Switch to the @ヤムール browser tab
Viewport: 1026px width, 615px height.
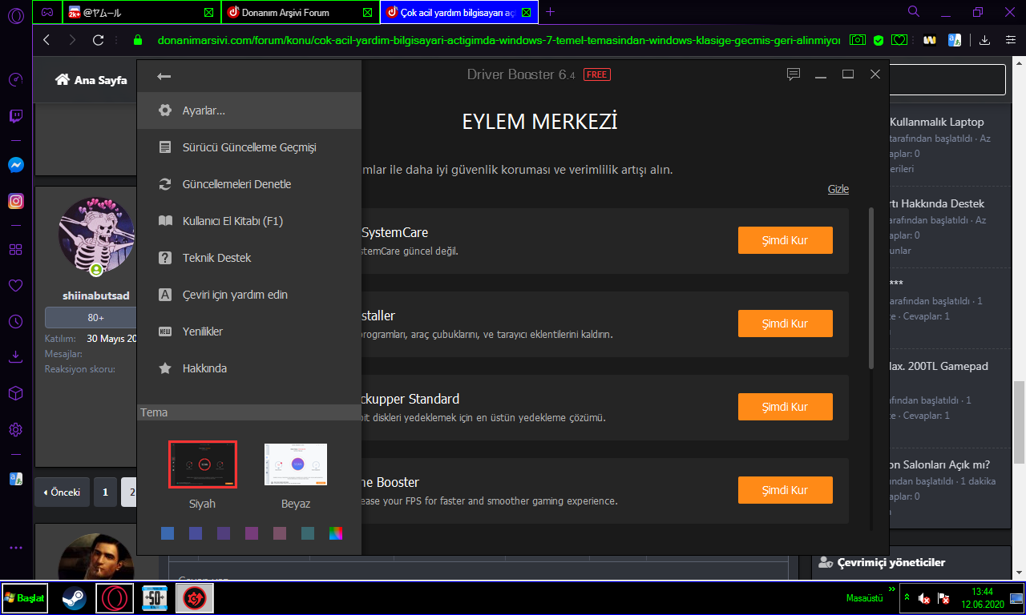(x=141, y=12)
